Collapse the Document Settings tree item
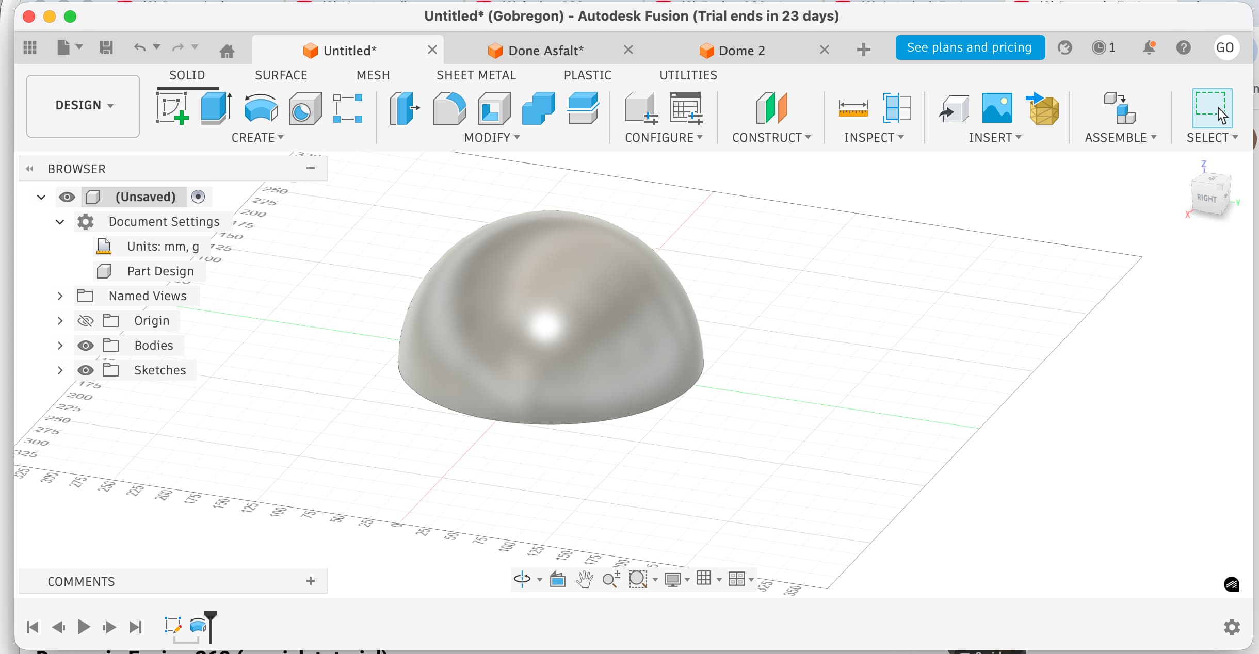1259x654 pixels. coord(60,222)
